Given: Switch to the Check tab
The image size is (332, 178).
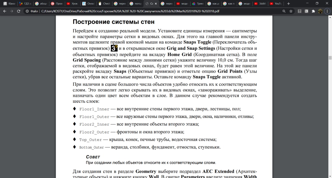Looking at the screenshot, I should point(104,4).
